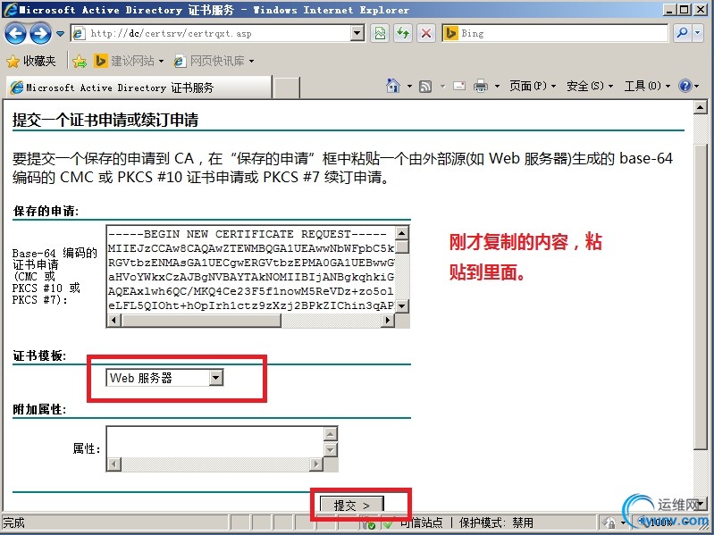714x535 pixels.
Task: Click the Print icon
Action: [x=481, y=86]
